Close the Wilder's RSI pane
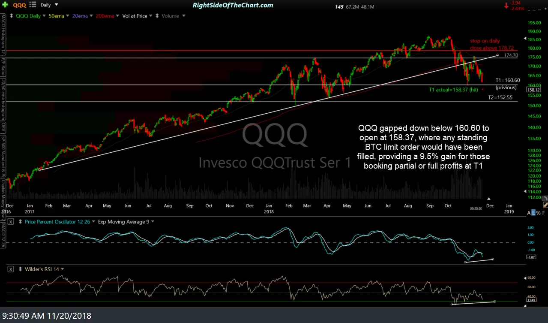Screen dimensions: 548x323 [x=11, y=269]
